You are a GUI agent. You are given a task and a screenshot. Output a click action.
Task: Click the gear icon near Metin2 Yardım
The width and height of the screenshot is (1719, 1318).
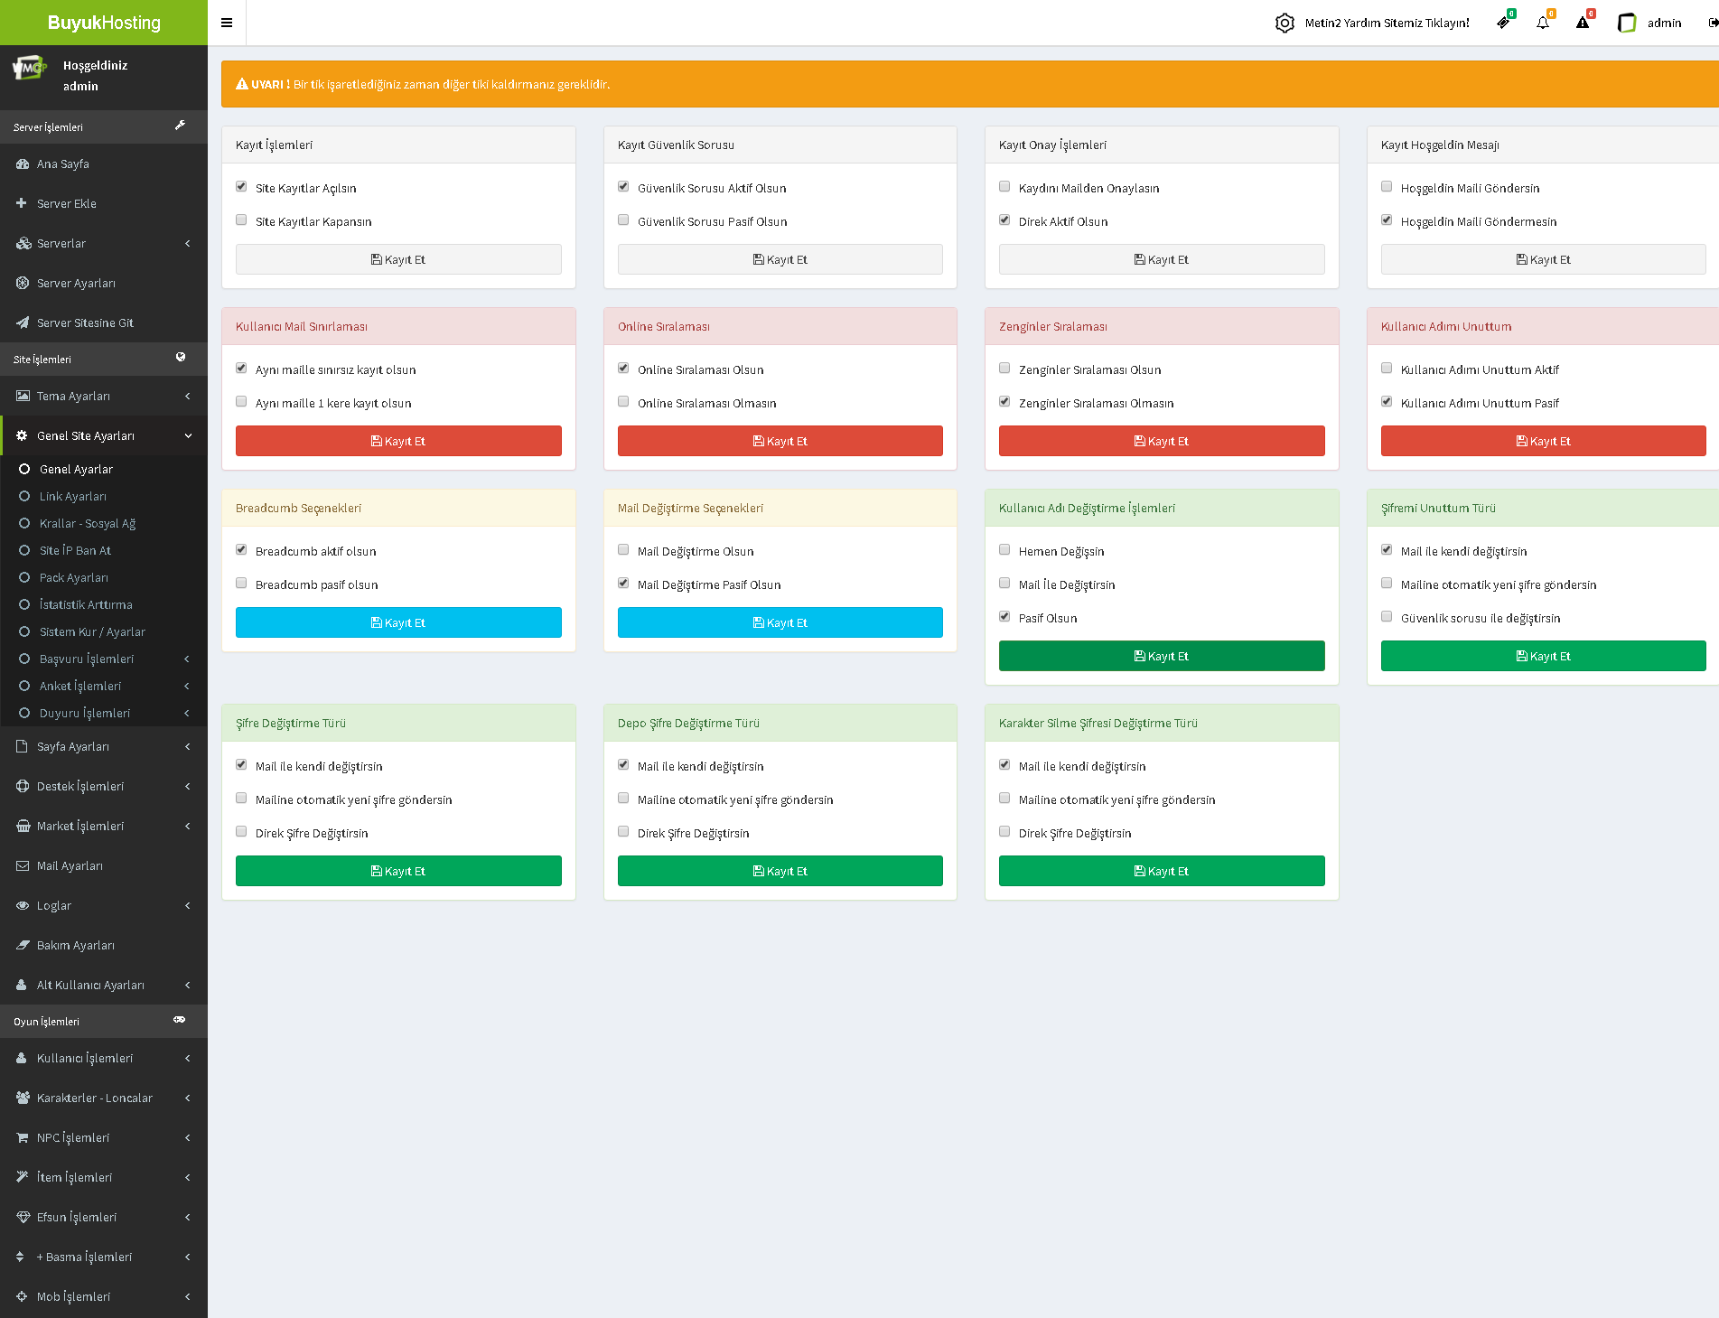coord(1285,23)
